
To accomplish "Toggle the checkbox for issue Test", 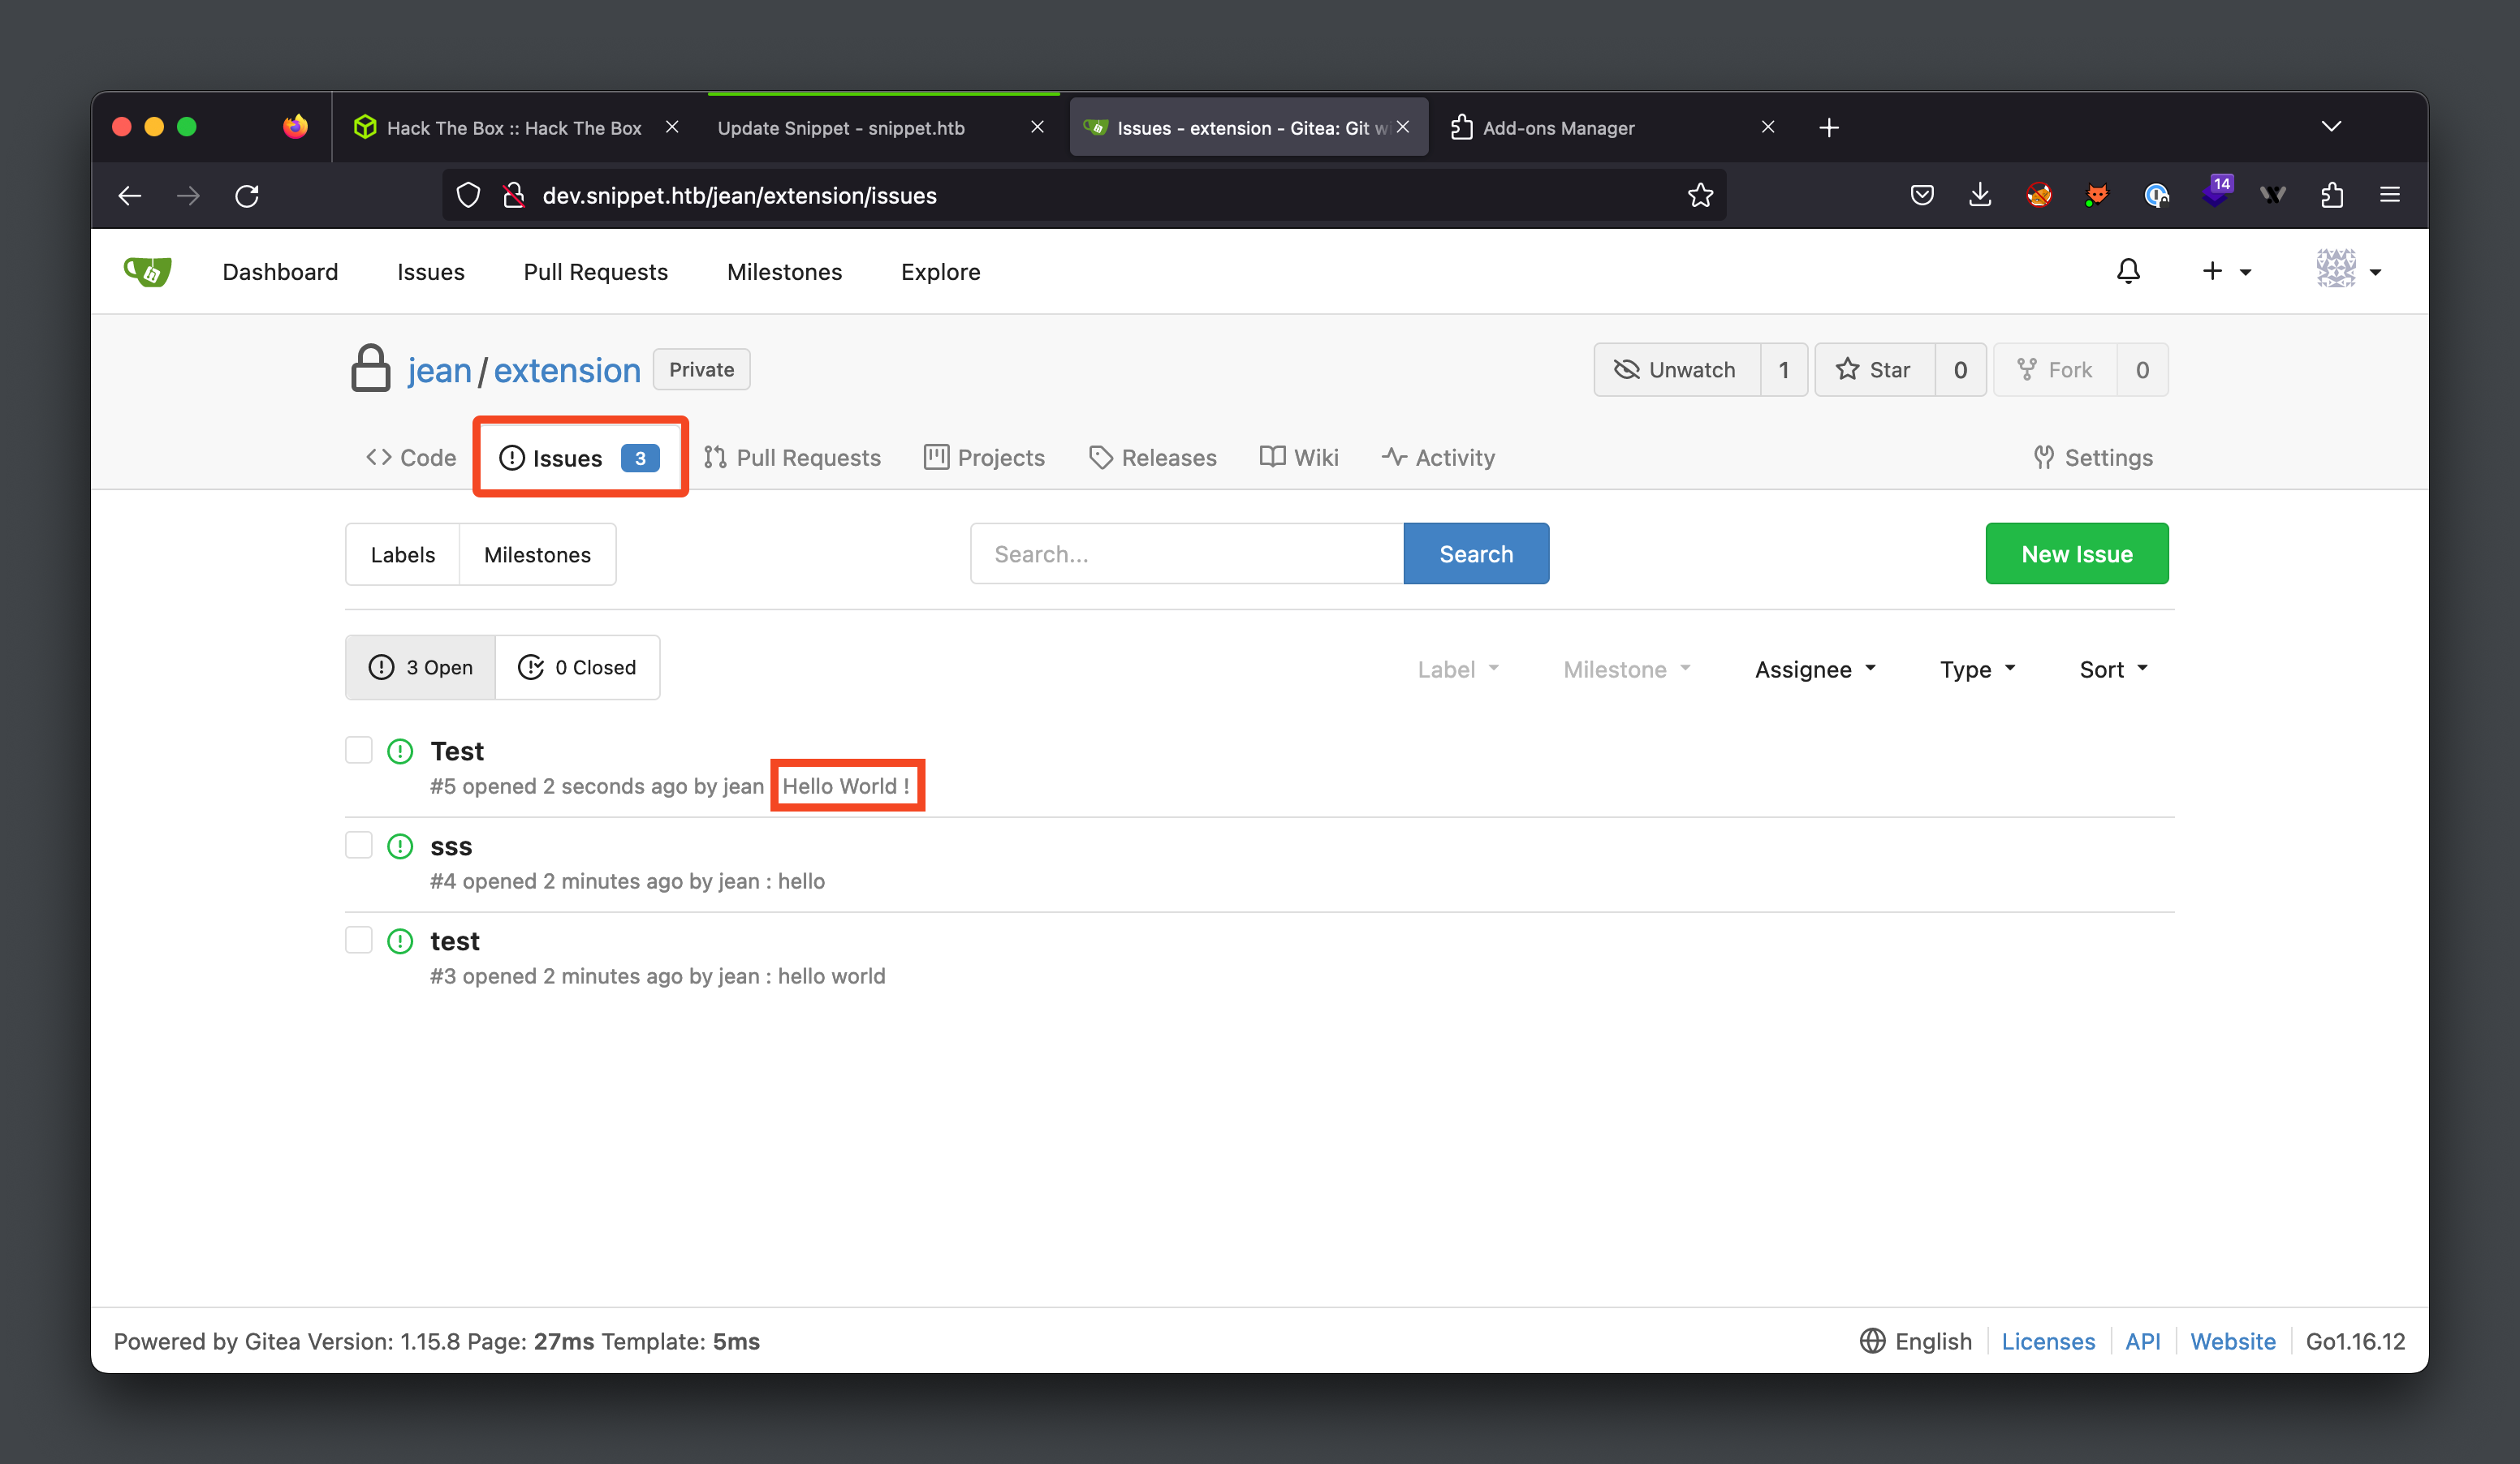I will (359, 749).
